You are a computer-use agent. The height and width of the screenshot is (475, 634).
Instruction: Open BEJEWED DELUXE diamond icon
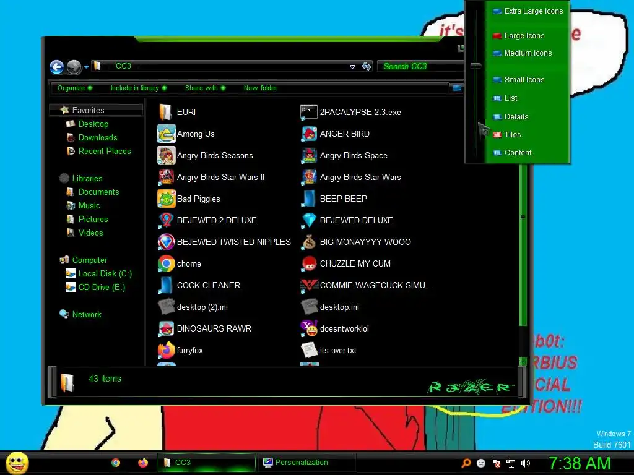click(x=310, y=220)
